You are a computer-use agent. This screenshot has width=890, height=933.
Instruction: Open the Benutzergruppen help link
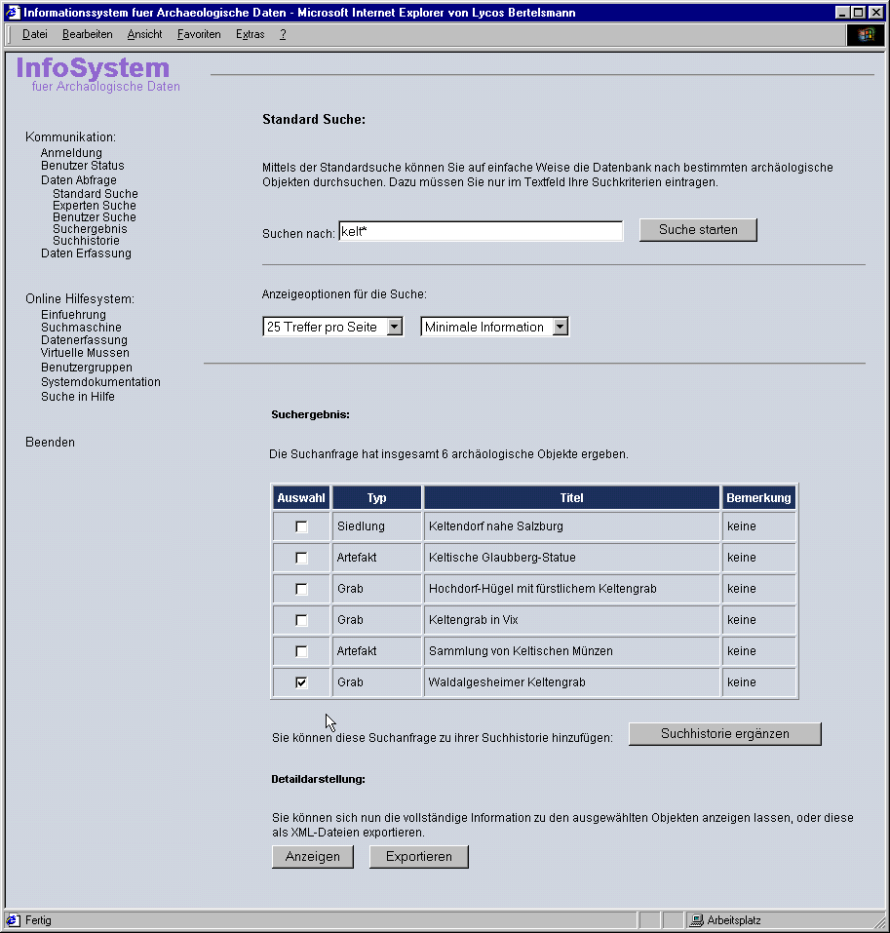(86, 368)
